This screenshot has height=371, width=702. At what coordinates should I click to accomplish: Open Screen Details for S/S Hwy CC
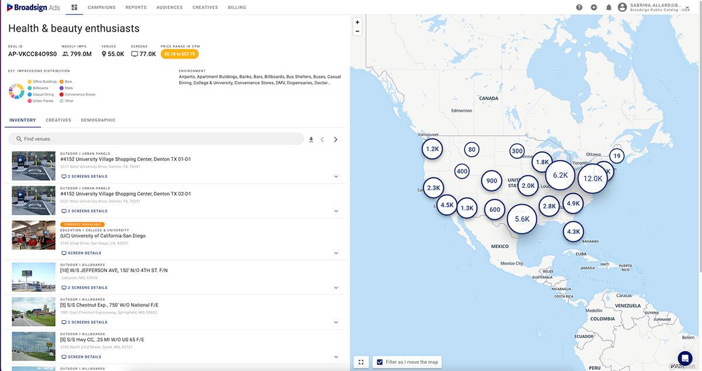point(81,357)
